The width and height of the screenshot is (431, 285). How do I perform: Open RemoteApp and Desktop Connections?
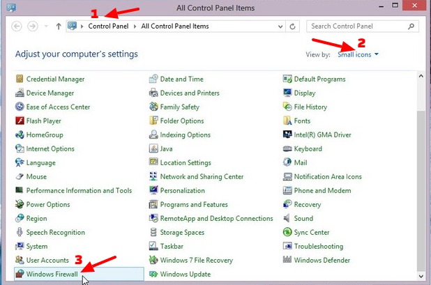[x=217, y=218]
